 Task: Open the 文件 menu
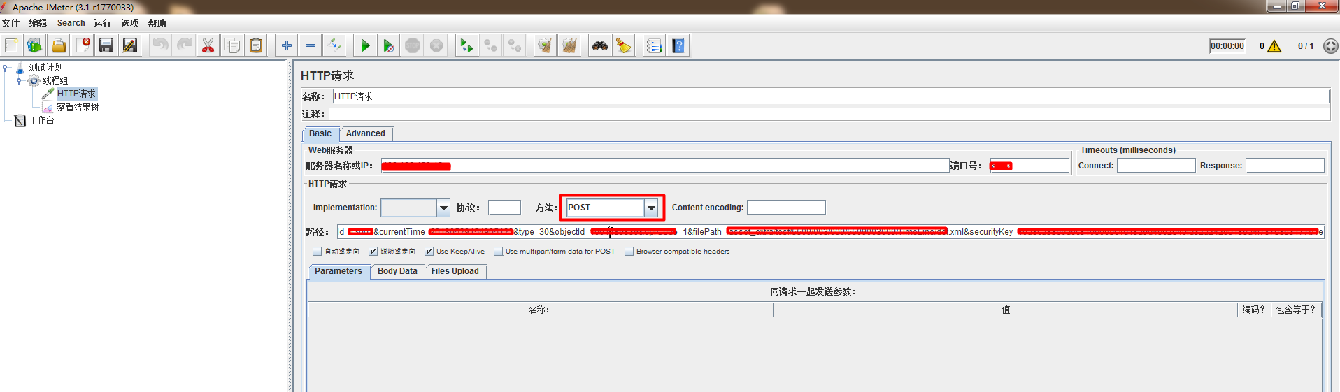pos(11,23)
